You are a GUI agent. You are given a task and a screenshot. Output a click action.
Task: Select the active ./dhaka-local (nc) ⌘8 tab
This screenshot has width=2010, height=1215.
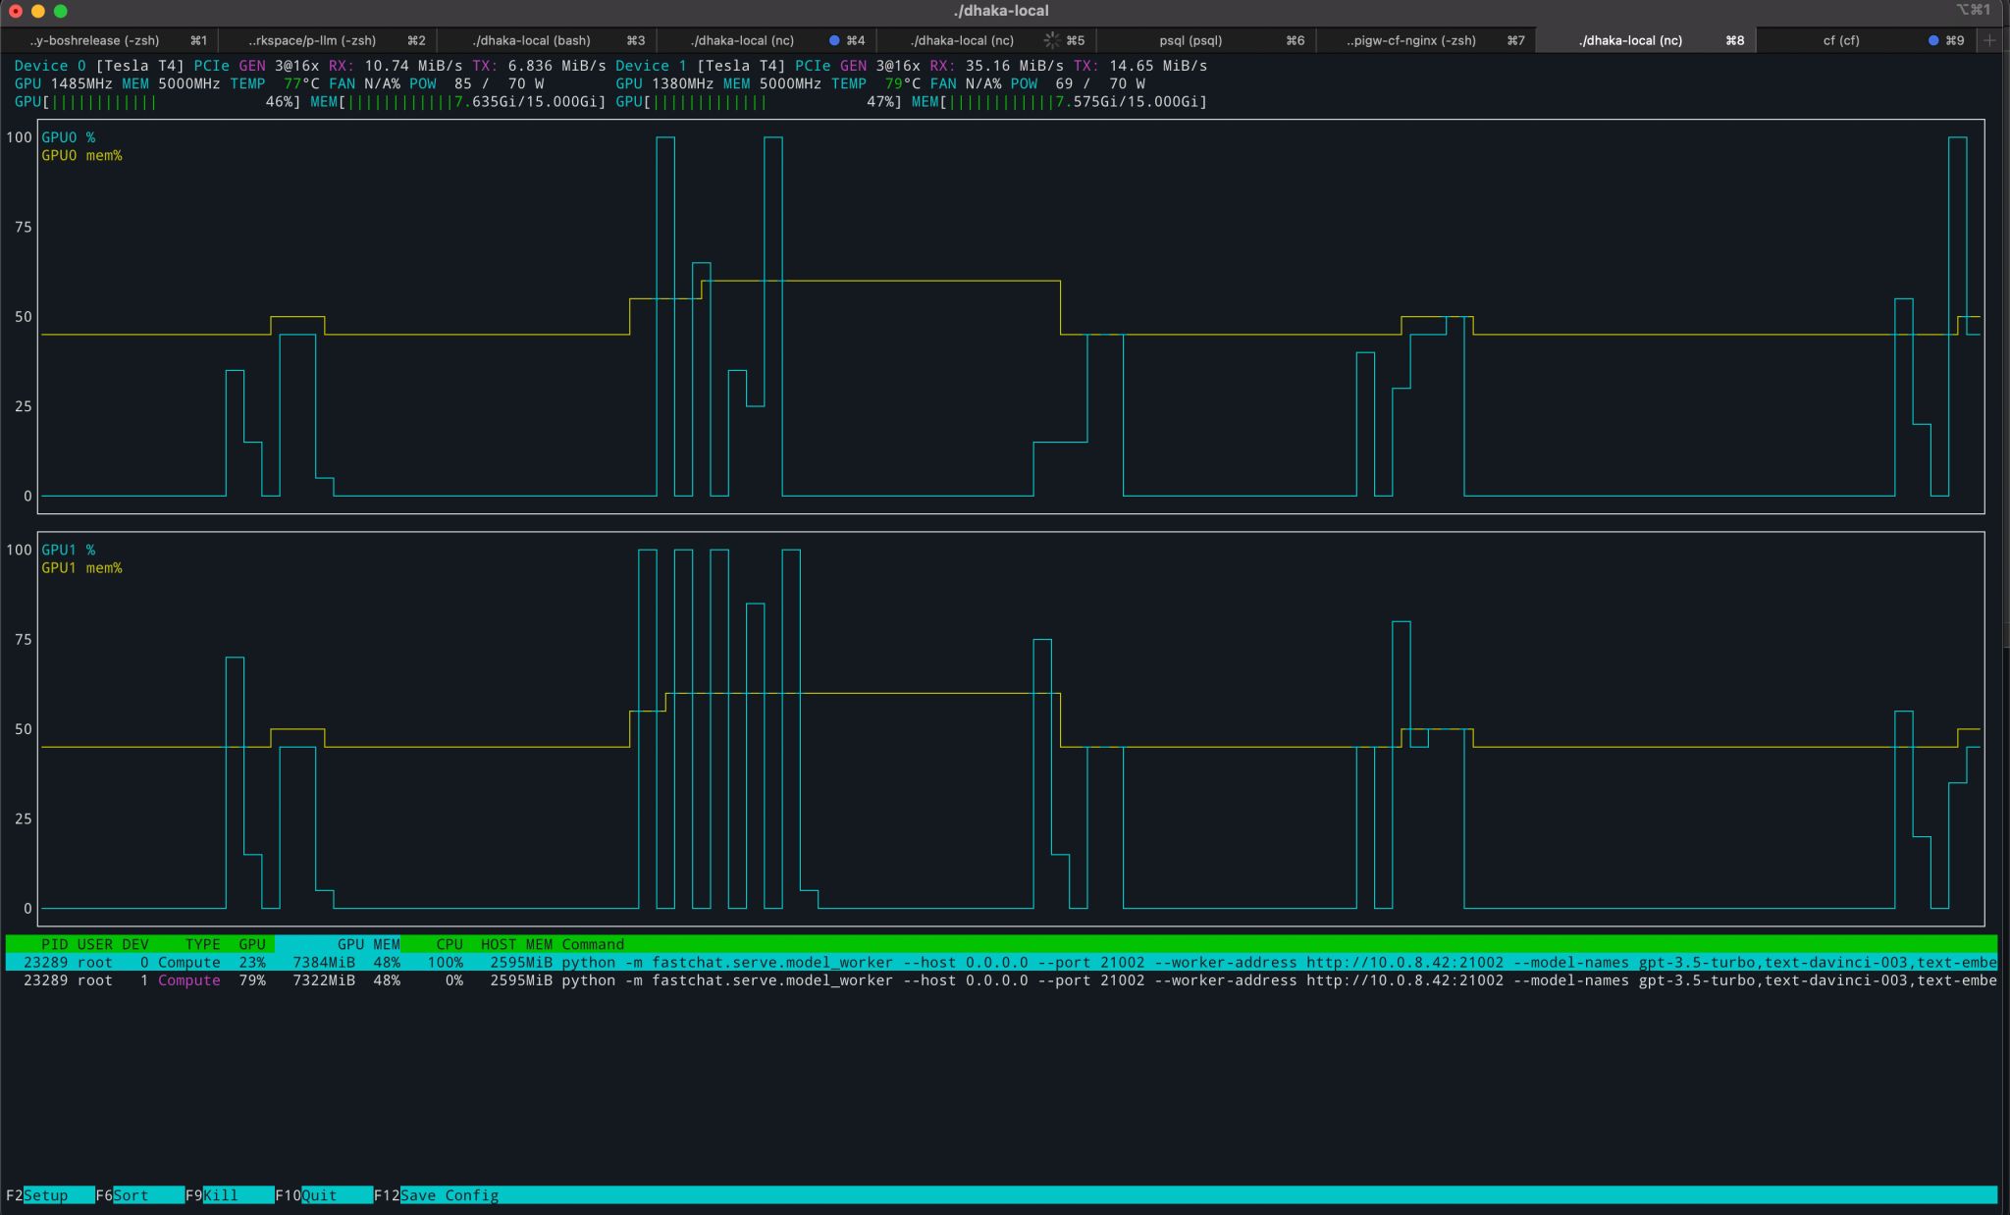coord(1645,40)
